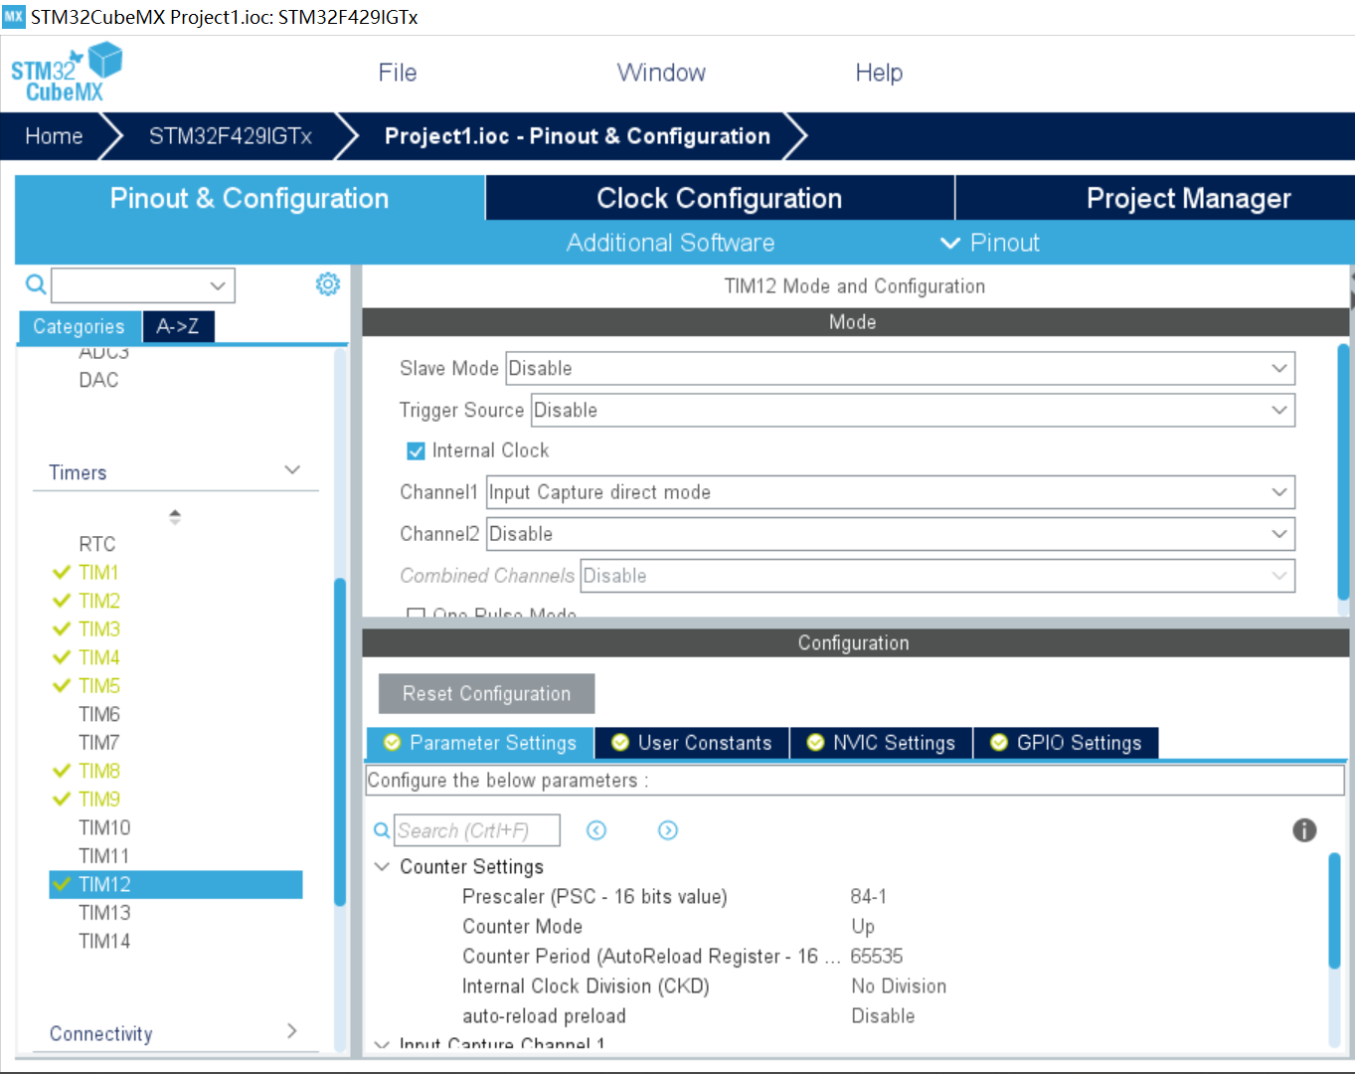Select TIM7 in the Timers list
The image size is (1355, 1074).
point(99,743)
